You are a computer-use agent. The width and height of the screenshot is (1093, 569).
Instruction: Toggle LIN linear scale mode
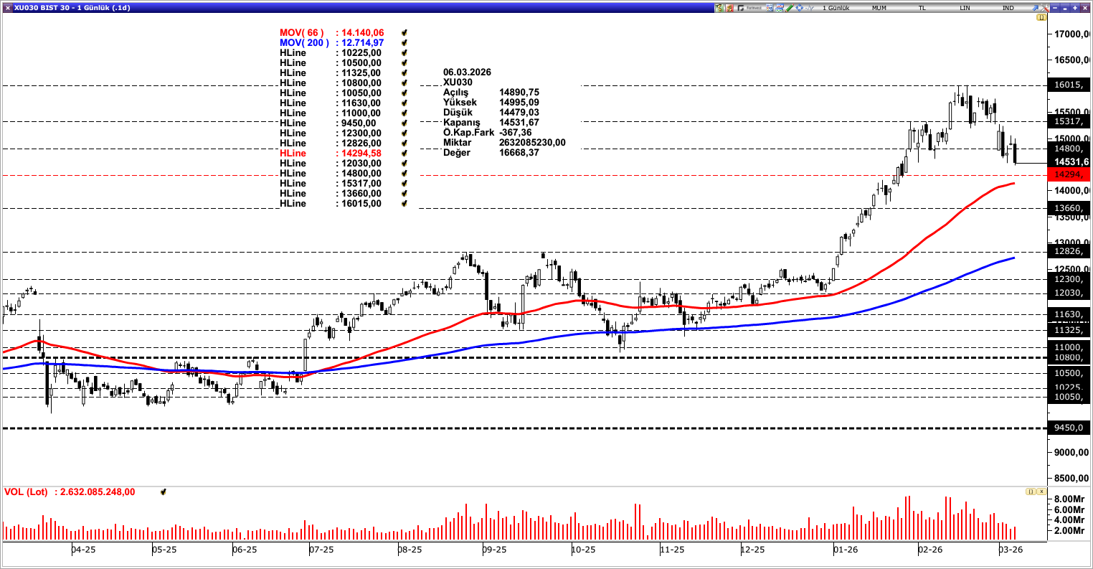pos(965,7)
